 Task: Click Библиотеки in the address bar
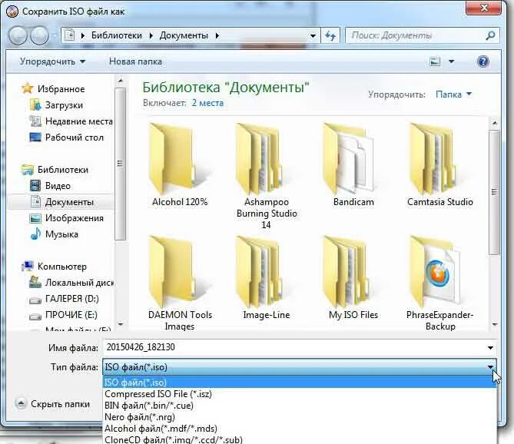pos(117,35)
